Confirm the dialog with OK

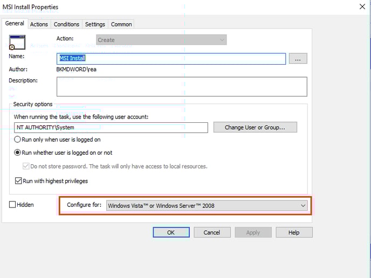(171, 232)
